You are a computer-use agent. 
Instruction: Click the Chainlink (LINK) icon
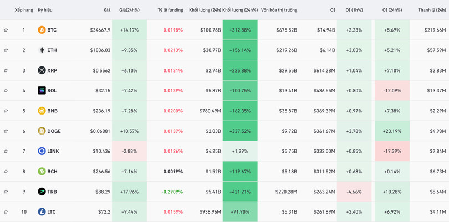(x=42, y=151)
